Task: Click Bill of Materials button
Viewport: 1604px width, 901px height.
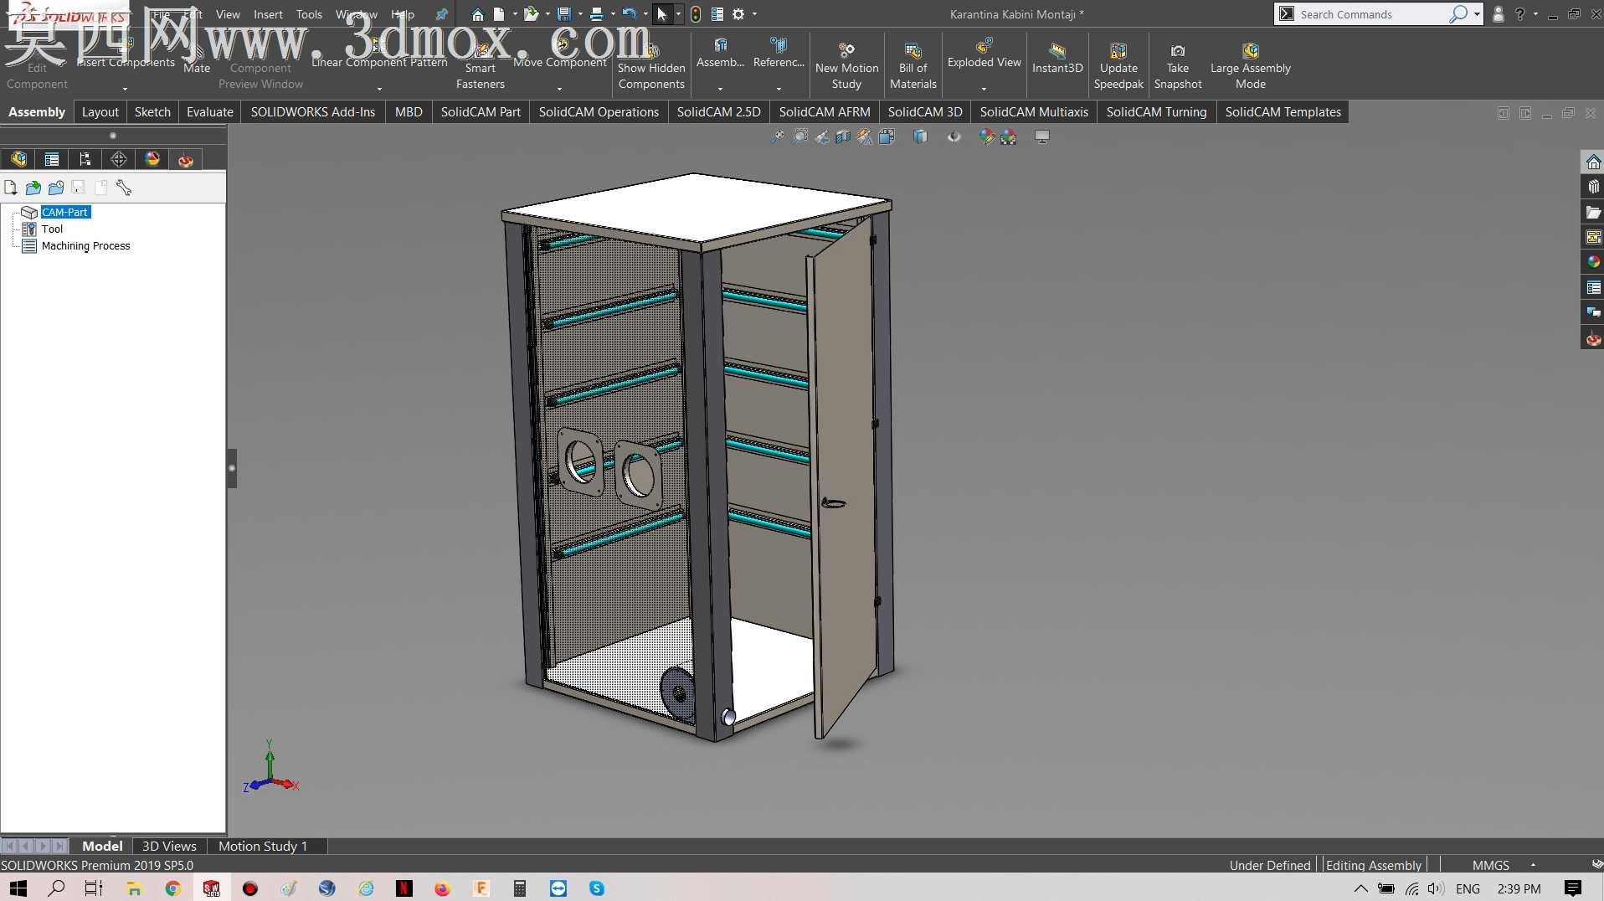Action: (913, 65)
